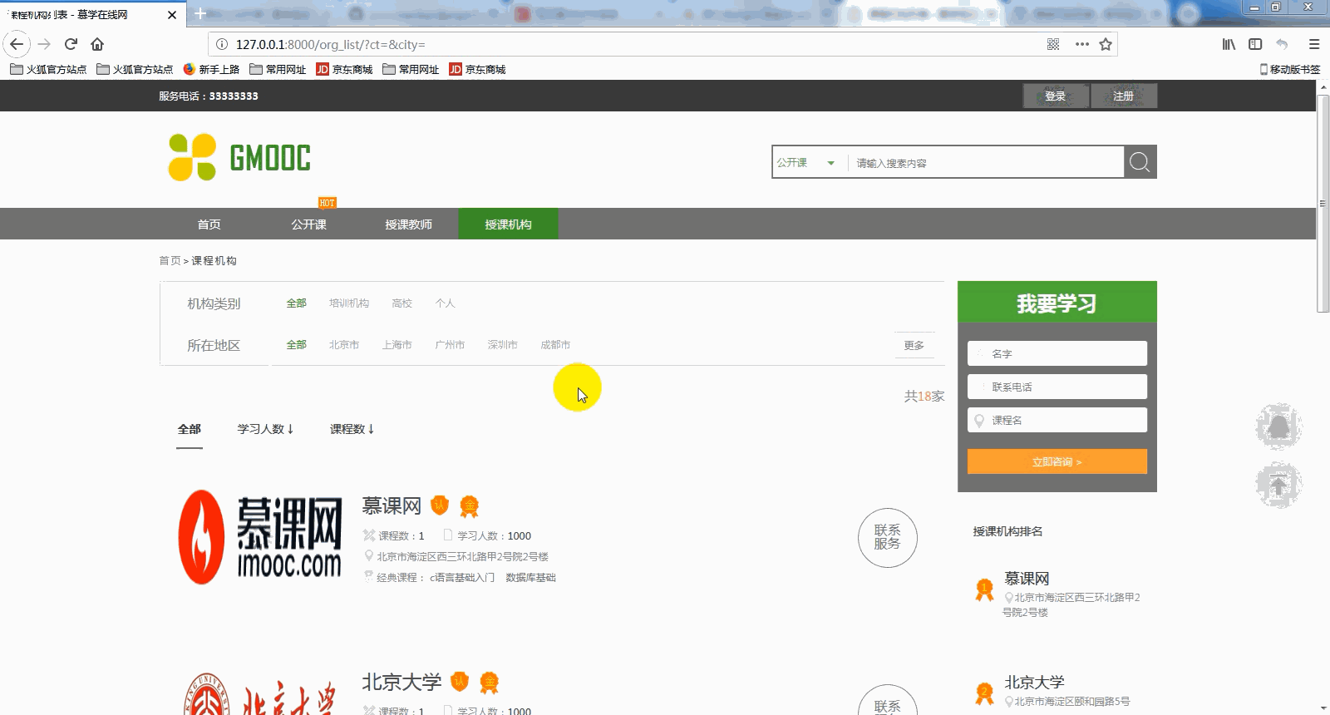Open page actions three-dot menu

coord(1081,44)
